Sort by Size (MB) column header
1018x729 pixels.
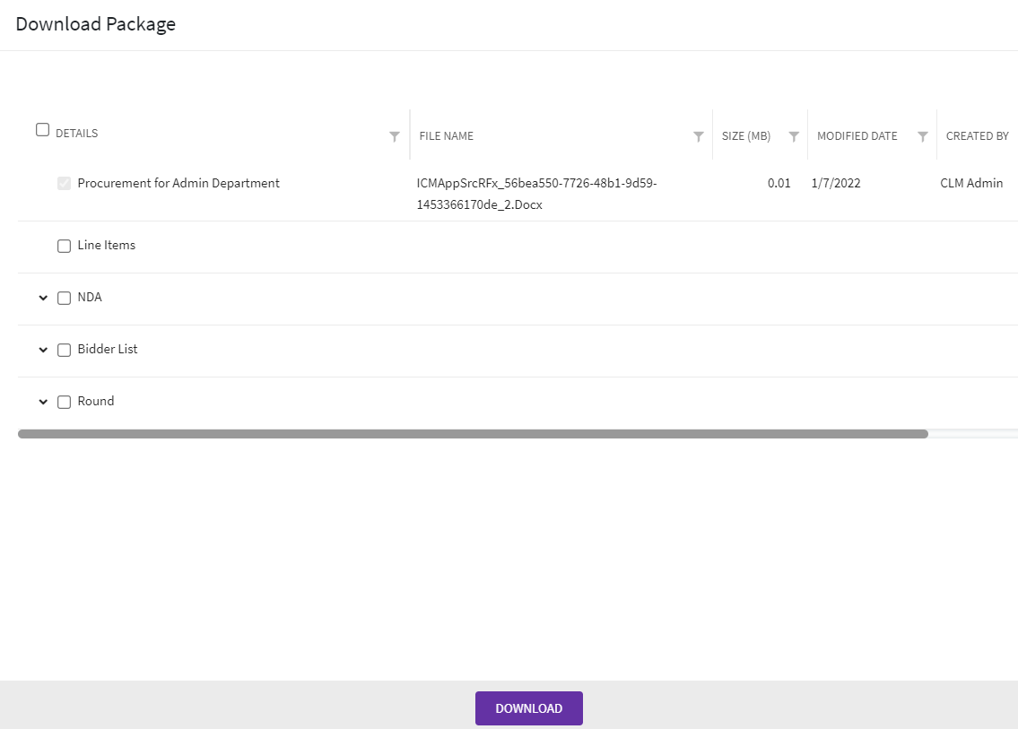[745, 136]
